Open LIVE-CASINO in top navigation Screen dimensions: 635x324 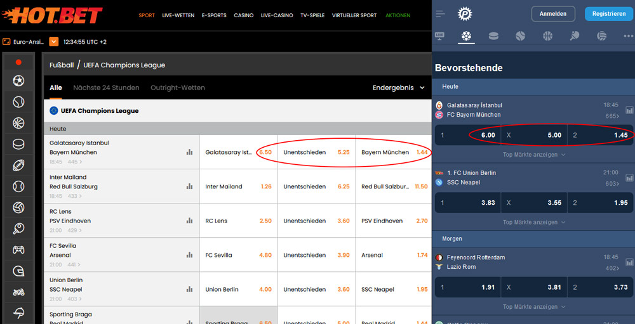tap(277, 15)
